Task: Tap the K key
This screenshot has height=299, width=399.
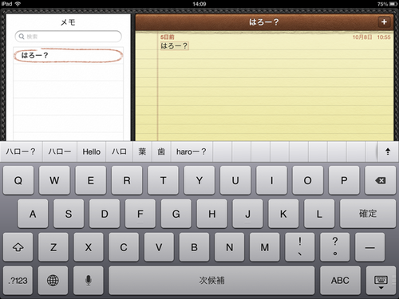Action: pos(283,214)
